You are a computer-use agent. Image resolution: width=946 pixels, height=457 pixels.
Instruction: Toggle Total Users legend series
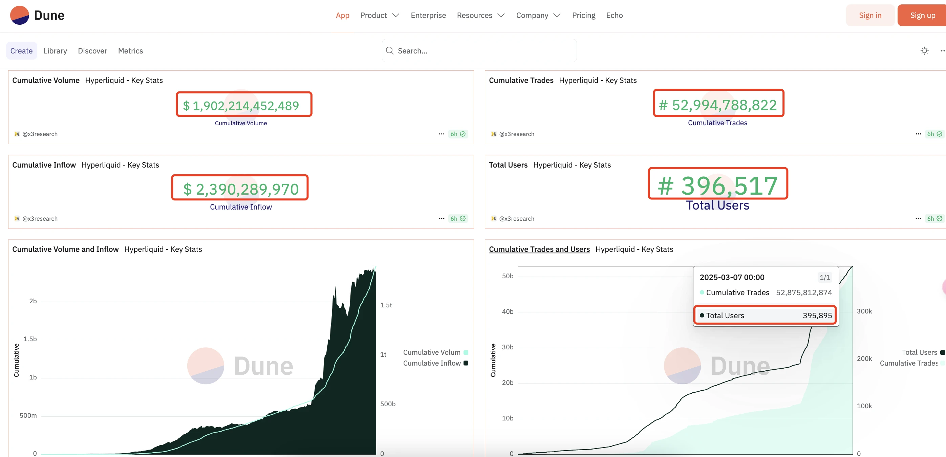click(x=919, y=352)
